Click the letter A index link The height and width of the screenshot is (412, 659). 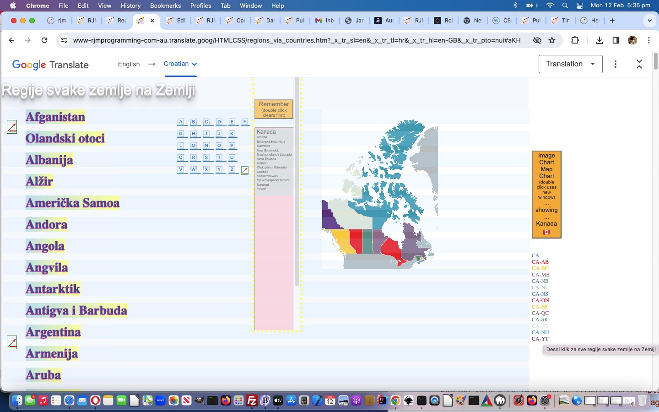[181, 122]
